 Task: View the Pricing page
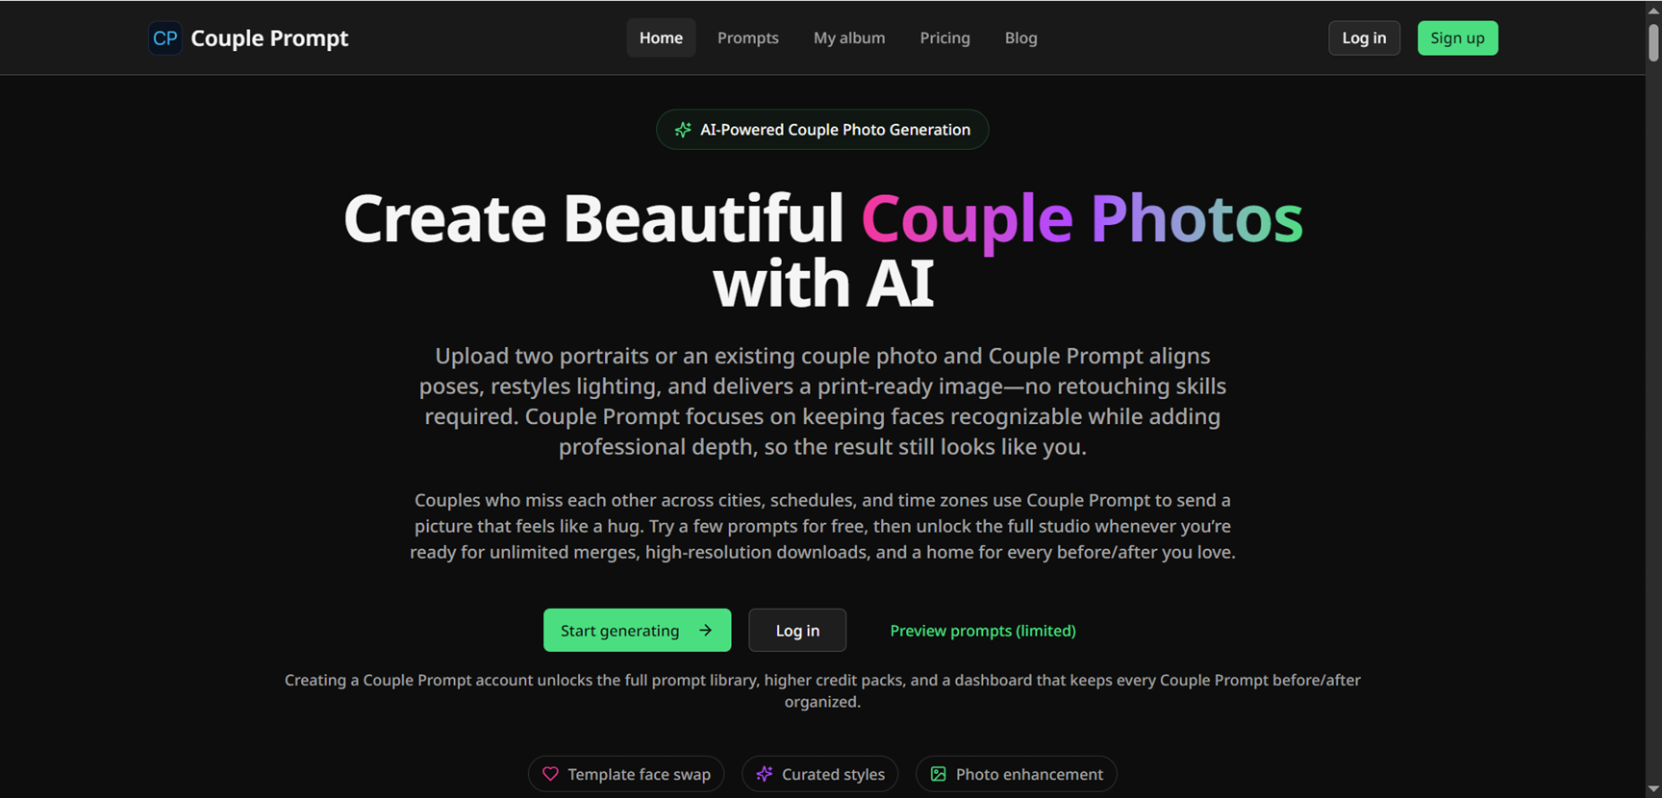944,38
